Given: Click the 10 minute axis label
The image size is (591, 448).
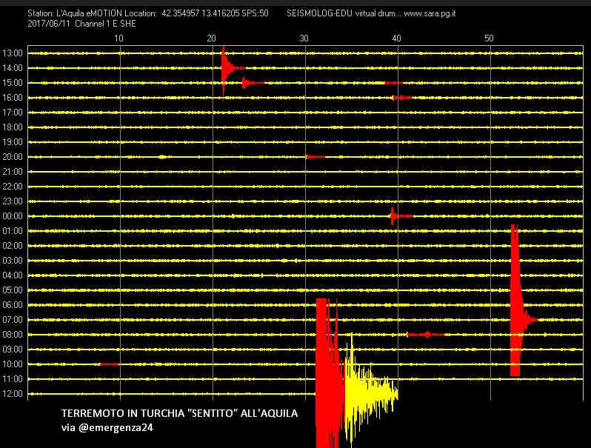Looking at the screenshot, I should point(118,39).
